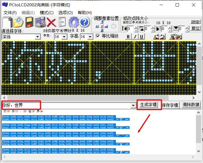This screenshot has width=203, height=163.
Task: Toggle bold B formatting
Action: click(x=128, y=37)
